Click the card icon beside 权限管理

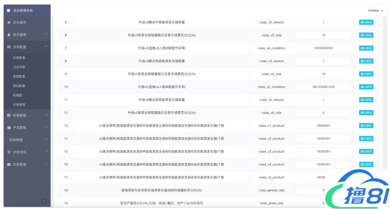(x=9, y=115)
